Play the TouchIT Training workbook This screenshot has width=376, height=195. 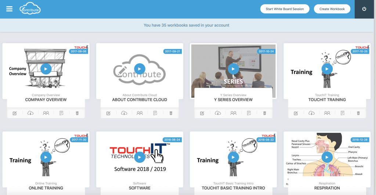click(x=327, y=69)
